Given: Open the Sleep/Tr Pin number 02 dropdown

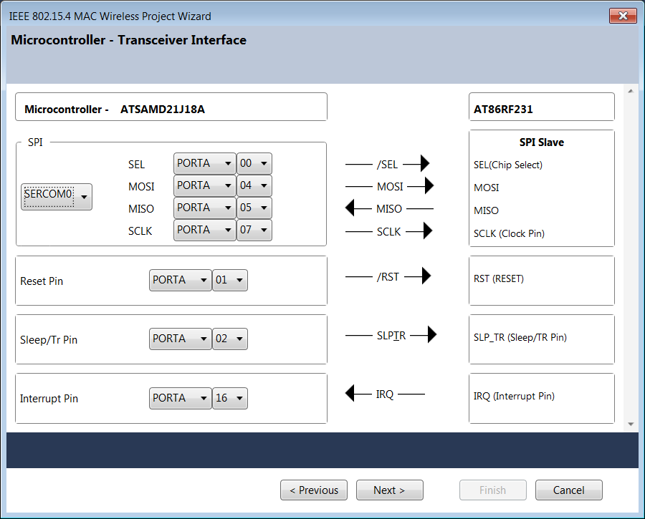Looking at the screenshot, I should (x=230, y=339).
